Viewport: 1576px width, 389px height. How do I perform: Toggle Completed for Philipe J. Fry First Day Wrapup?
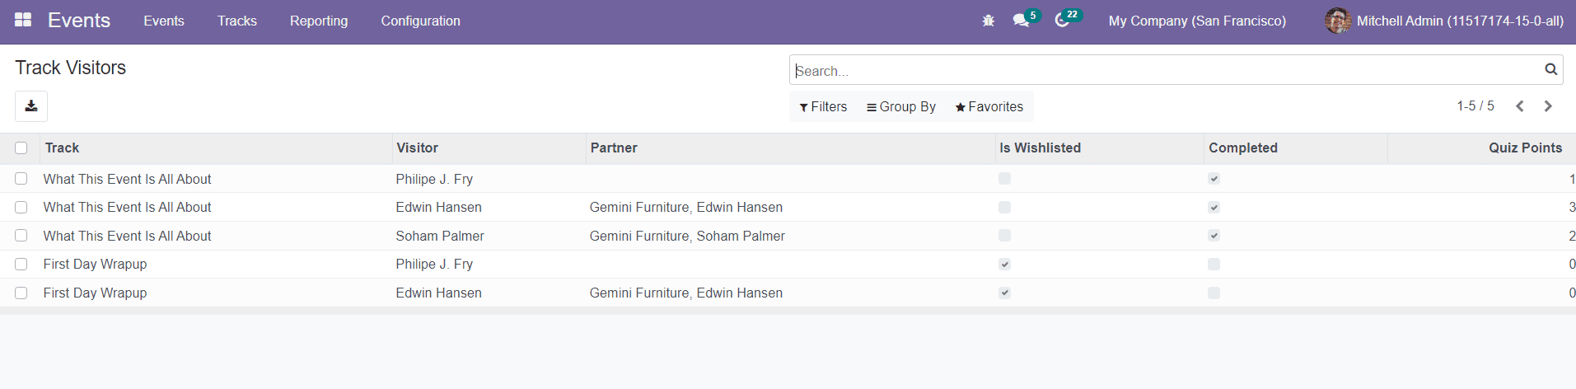click(1214, 265)
